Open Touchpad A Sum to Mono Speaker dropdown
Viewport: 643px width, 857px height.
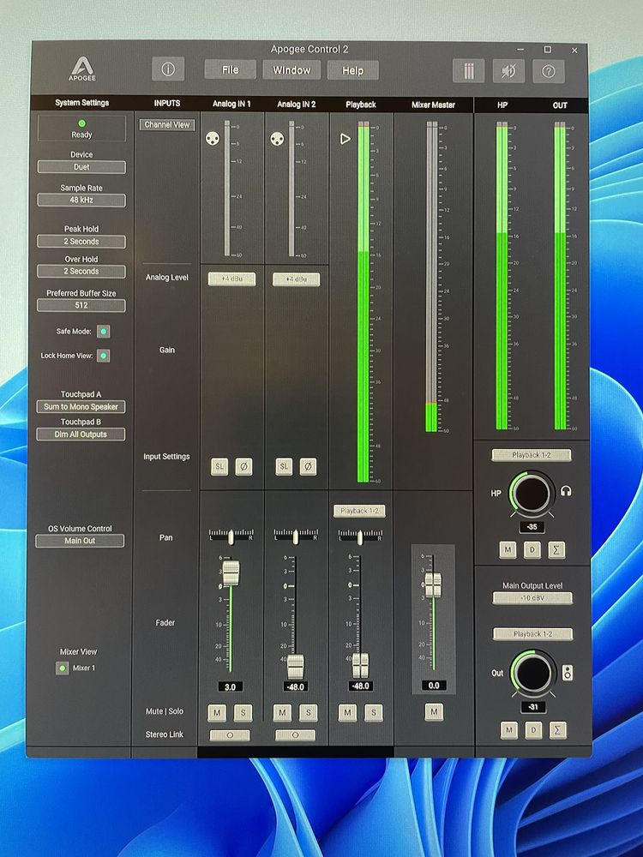pos(81,406)
